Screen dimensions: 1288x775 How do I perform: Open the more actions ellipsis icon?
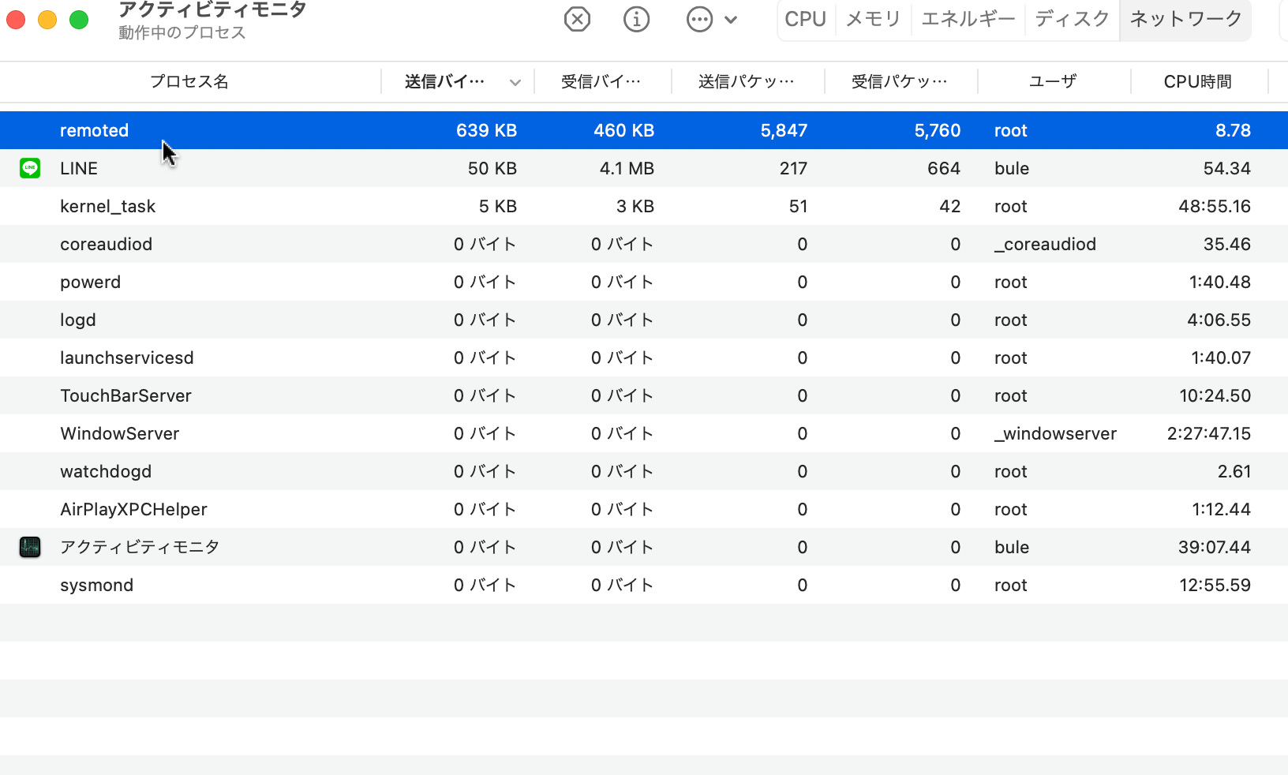click(x=699, y=19)
